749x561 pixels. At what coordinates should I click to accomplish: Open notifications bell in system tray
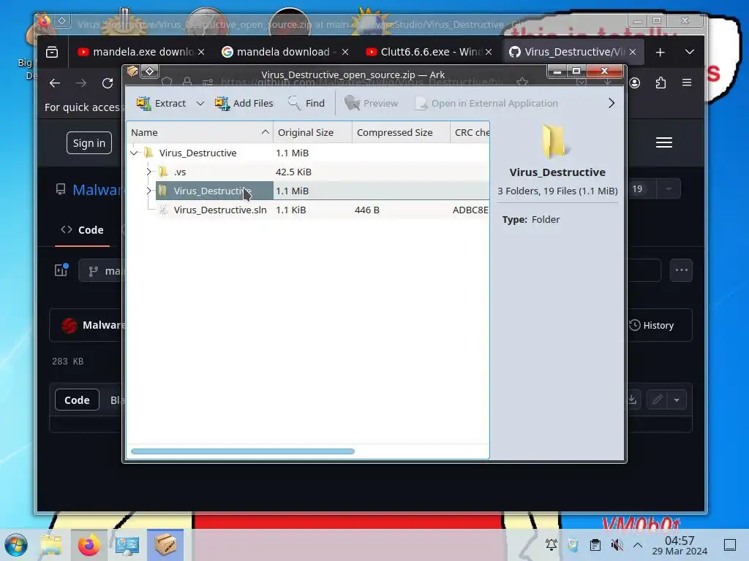(552, 545)
